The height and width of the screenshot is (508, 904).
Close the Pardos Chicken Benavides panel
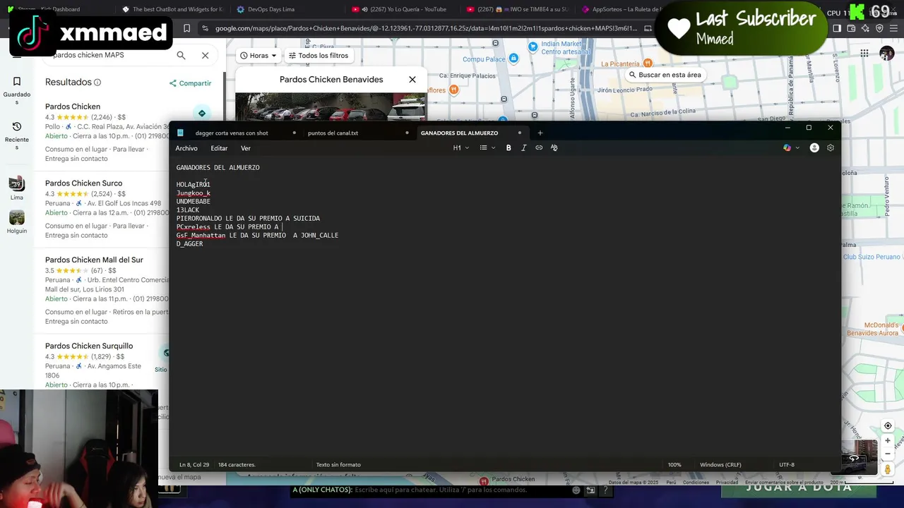pyautogui.click(x=412, y=79)
